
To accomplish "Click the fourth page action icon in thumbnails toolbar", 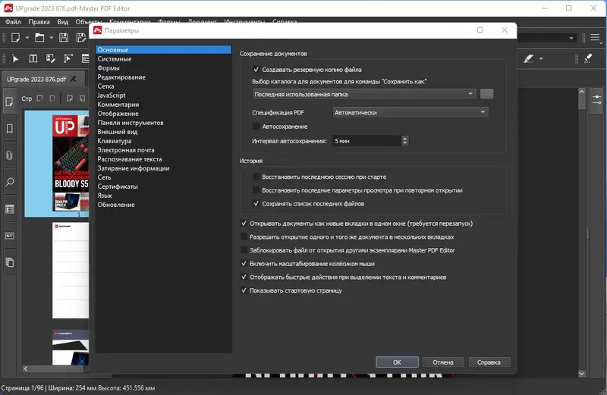I will (x=82, y=99).
